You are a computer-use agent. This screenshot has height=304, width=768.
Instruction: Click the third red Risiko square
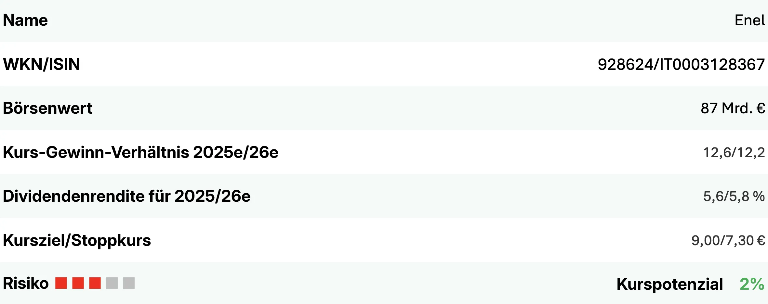(x=95, y=283)
